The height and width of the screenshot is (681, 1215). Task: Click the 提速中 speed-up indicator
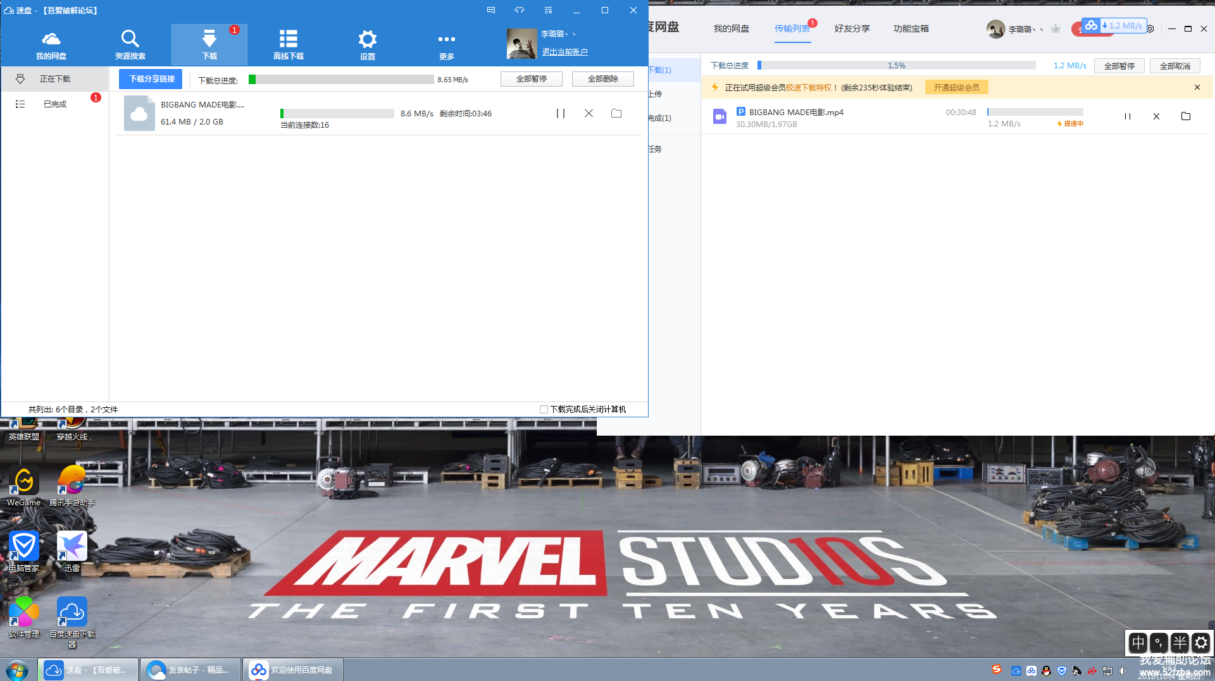coord(1071,124)
